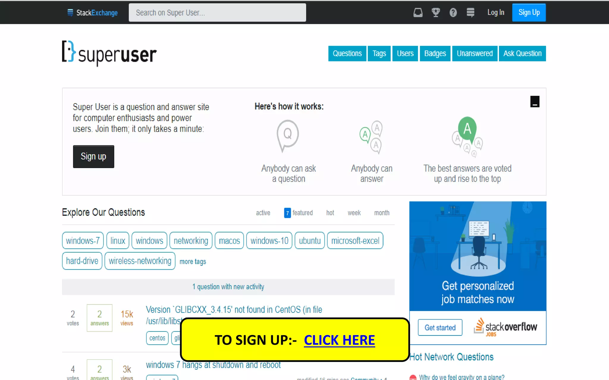The image size is (609, 380).
Task: Click the green A best-answer illustration
Action: click(x=467, y=137)
